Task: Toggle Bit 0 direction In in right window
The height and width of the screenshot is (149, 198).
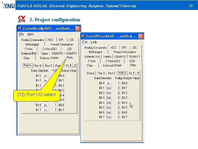Action: 108,83
